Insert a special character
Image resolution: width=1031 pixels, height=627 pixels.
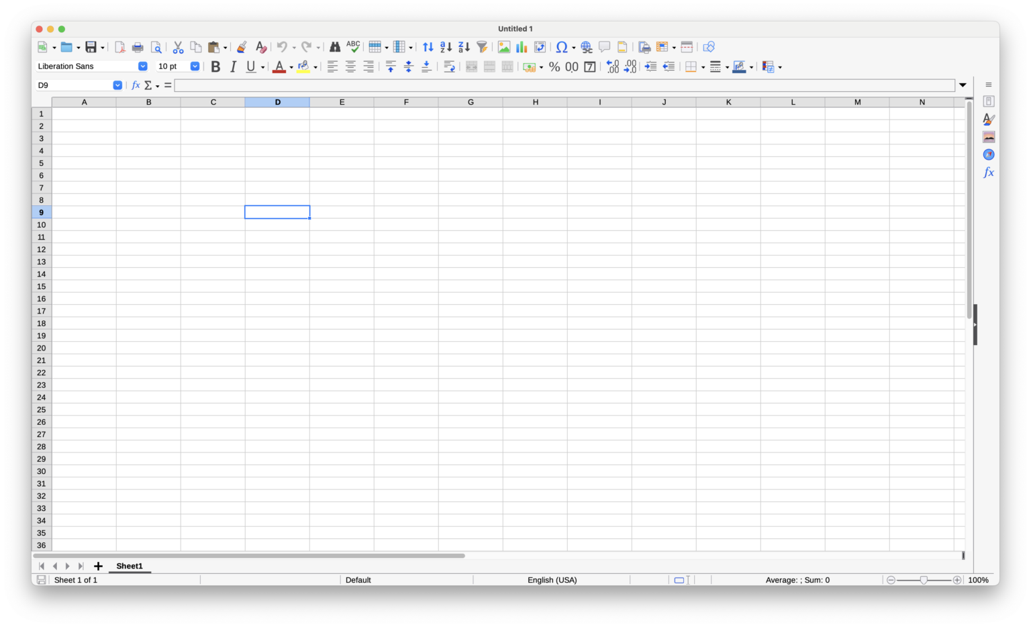(562, 46)
